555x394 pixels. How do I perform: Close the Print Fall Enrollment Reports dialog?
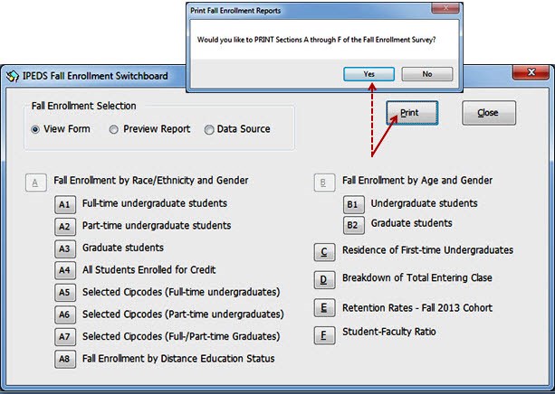[445, 8]
